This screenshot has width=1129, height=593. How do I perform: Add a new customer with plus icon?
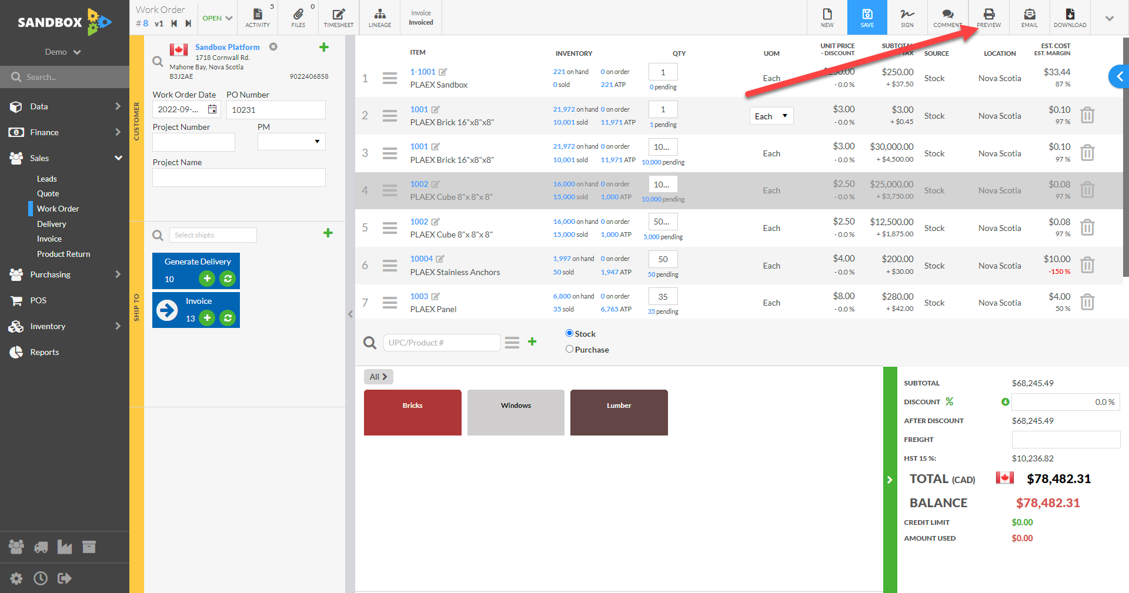324,47
